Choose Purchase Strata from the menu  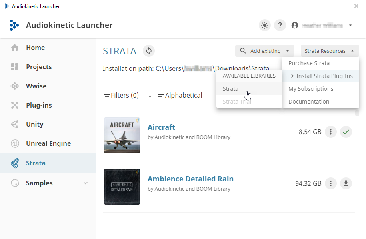pos(309,63)
